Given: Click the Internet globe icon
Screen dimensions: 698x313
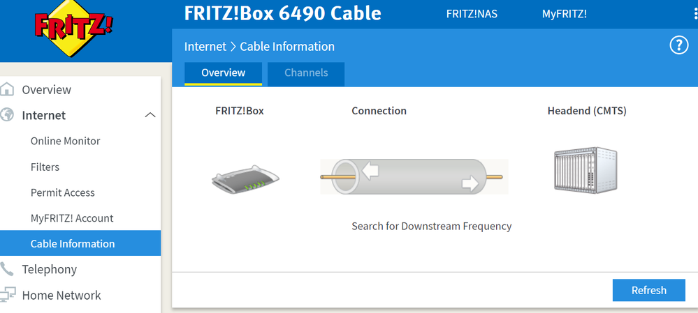Looking at the screenshot, I should tap(8, 115).
